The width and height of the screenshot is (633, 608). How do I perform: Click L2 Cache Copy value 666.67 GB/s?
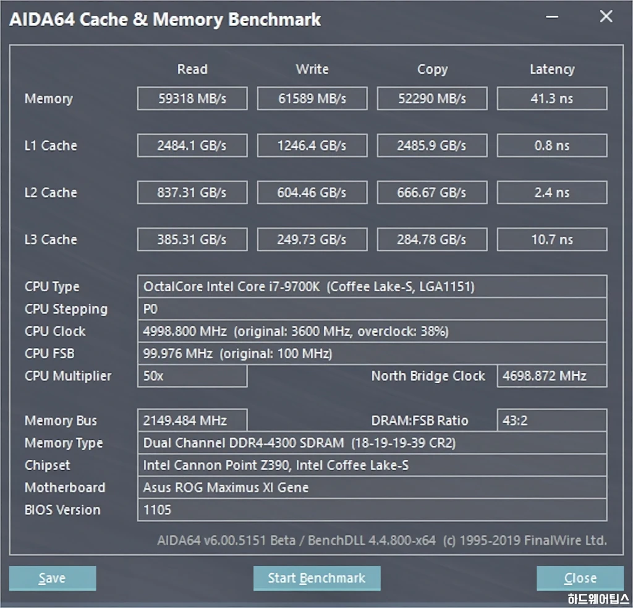(432, 193)
